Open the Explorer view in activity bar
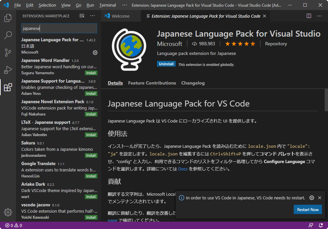328x229 pixels. pyautogui.click(x=8, y=18)
